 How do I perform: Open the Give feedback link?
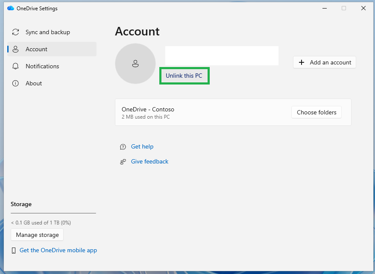click(150, 161)
